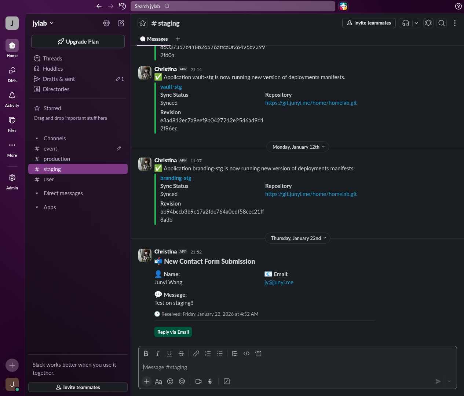Start a huddle with headphones icon
Viewport: 464px width, 396px height.
coord(405,23)
